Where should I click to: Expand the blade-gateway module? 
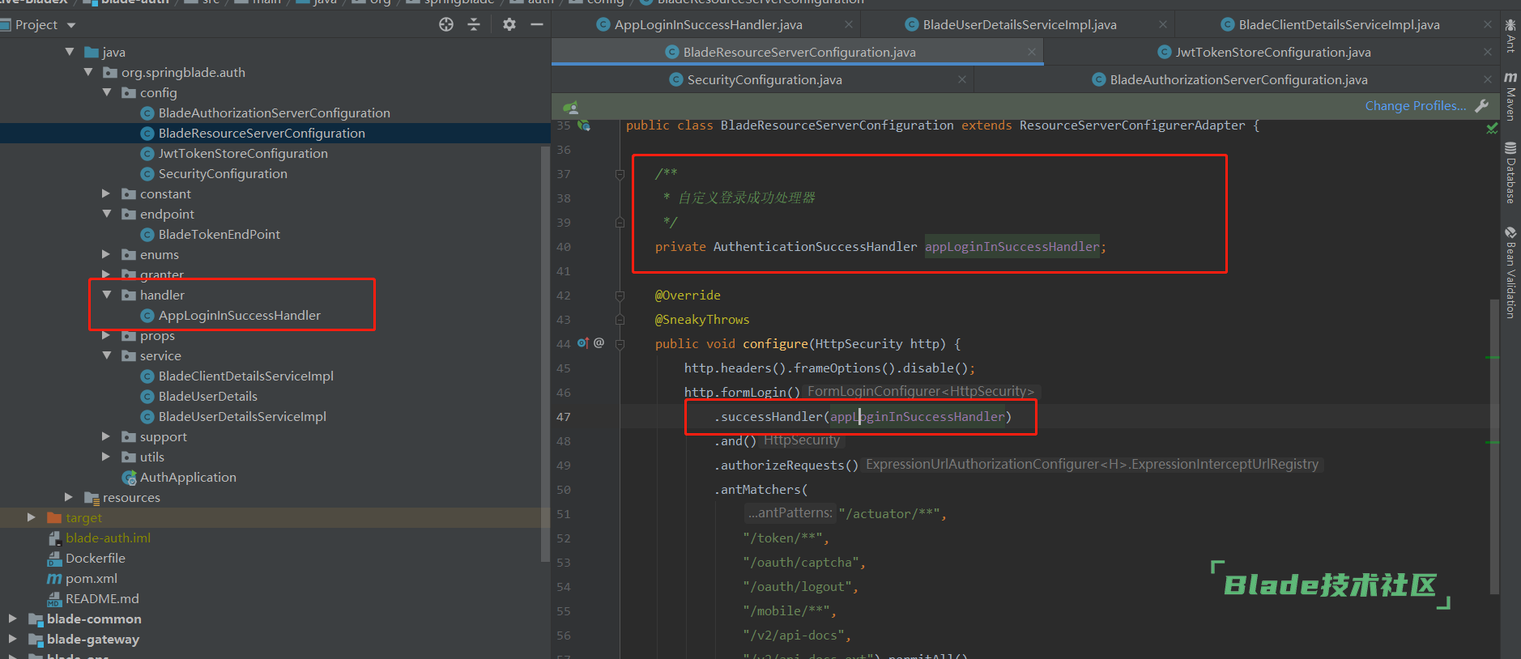coord(13,639)
